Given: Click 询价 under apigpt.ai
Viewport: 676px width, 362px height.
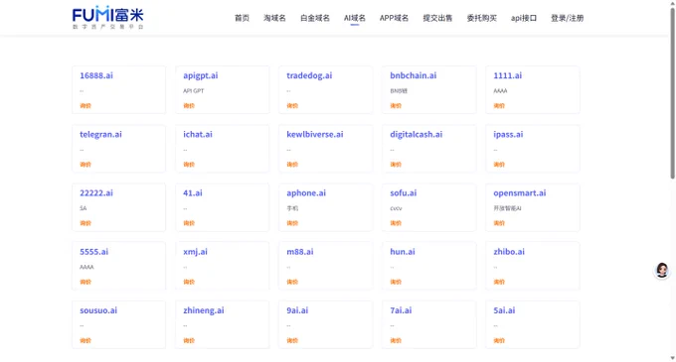Looking at the screenshot, I should pyautogui.click(x=189, y=106).
